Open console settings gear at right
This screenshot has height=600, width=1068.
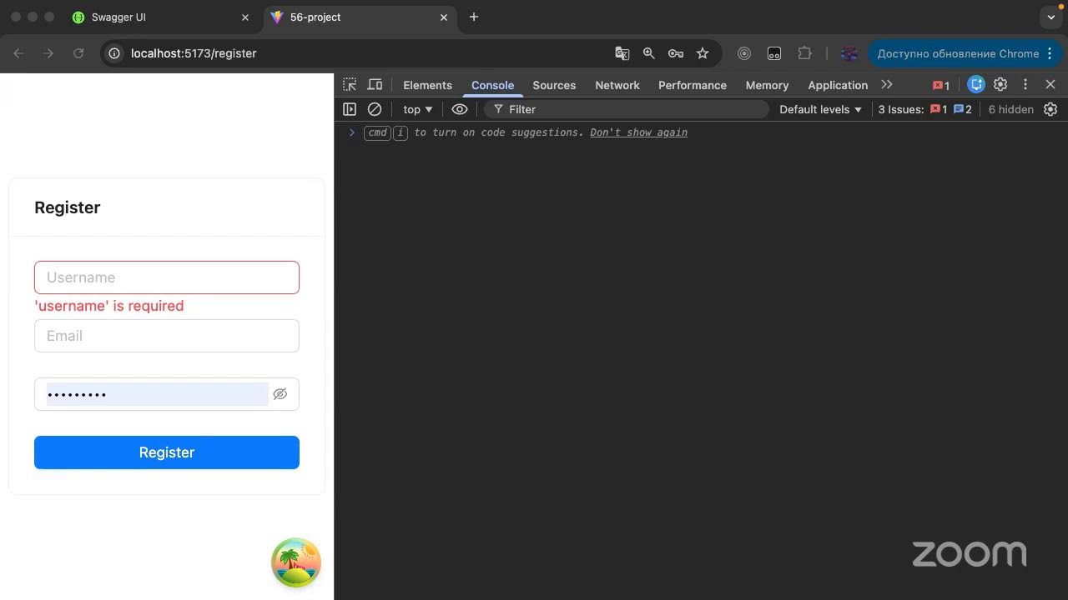(x=1050, y=109)
